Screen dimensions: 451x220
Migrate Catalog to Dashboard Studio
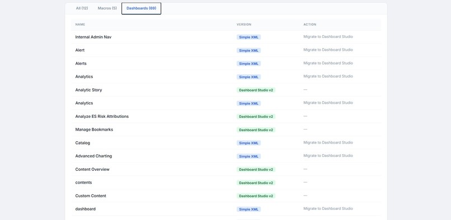328,142
